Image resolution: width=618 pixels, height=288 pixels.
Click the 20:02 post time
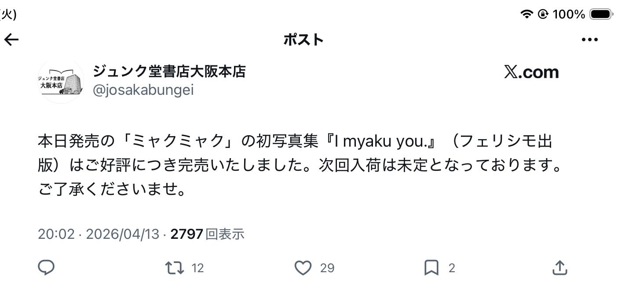56,234
